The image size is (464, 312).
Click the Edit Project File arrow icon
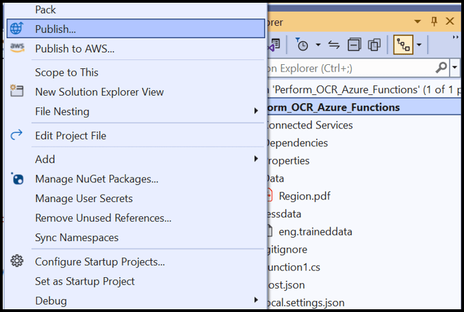click(x=16, y=134)
